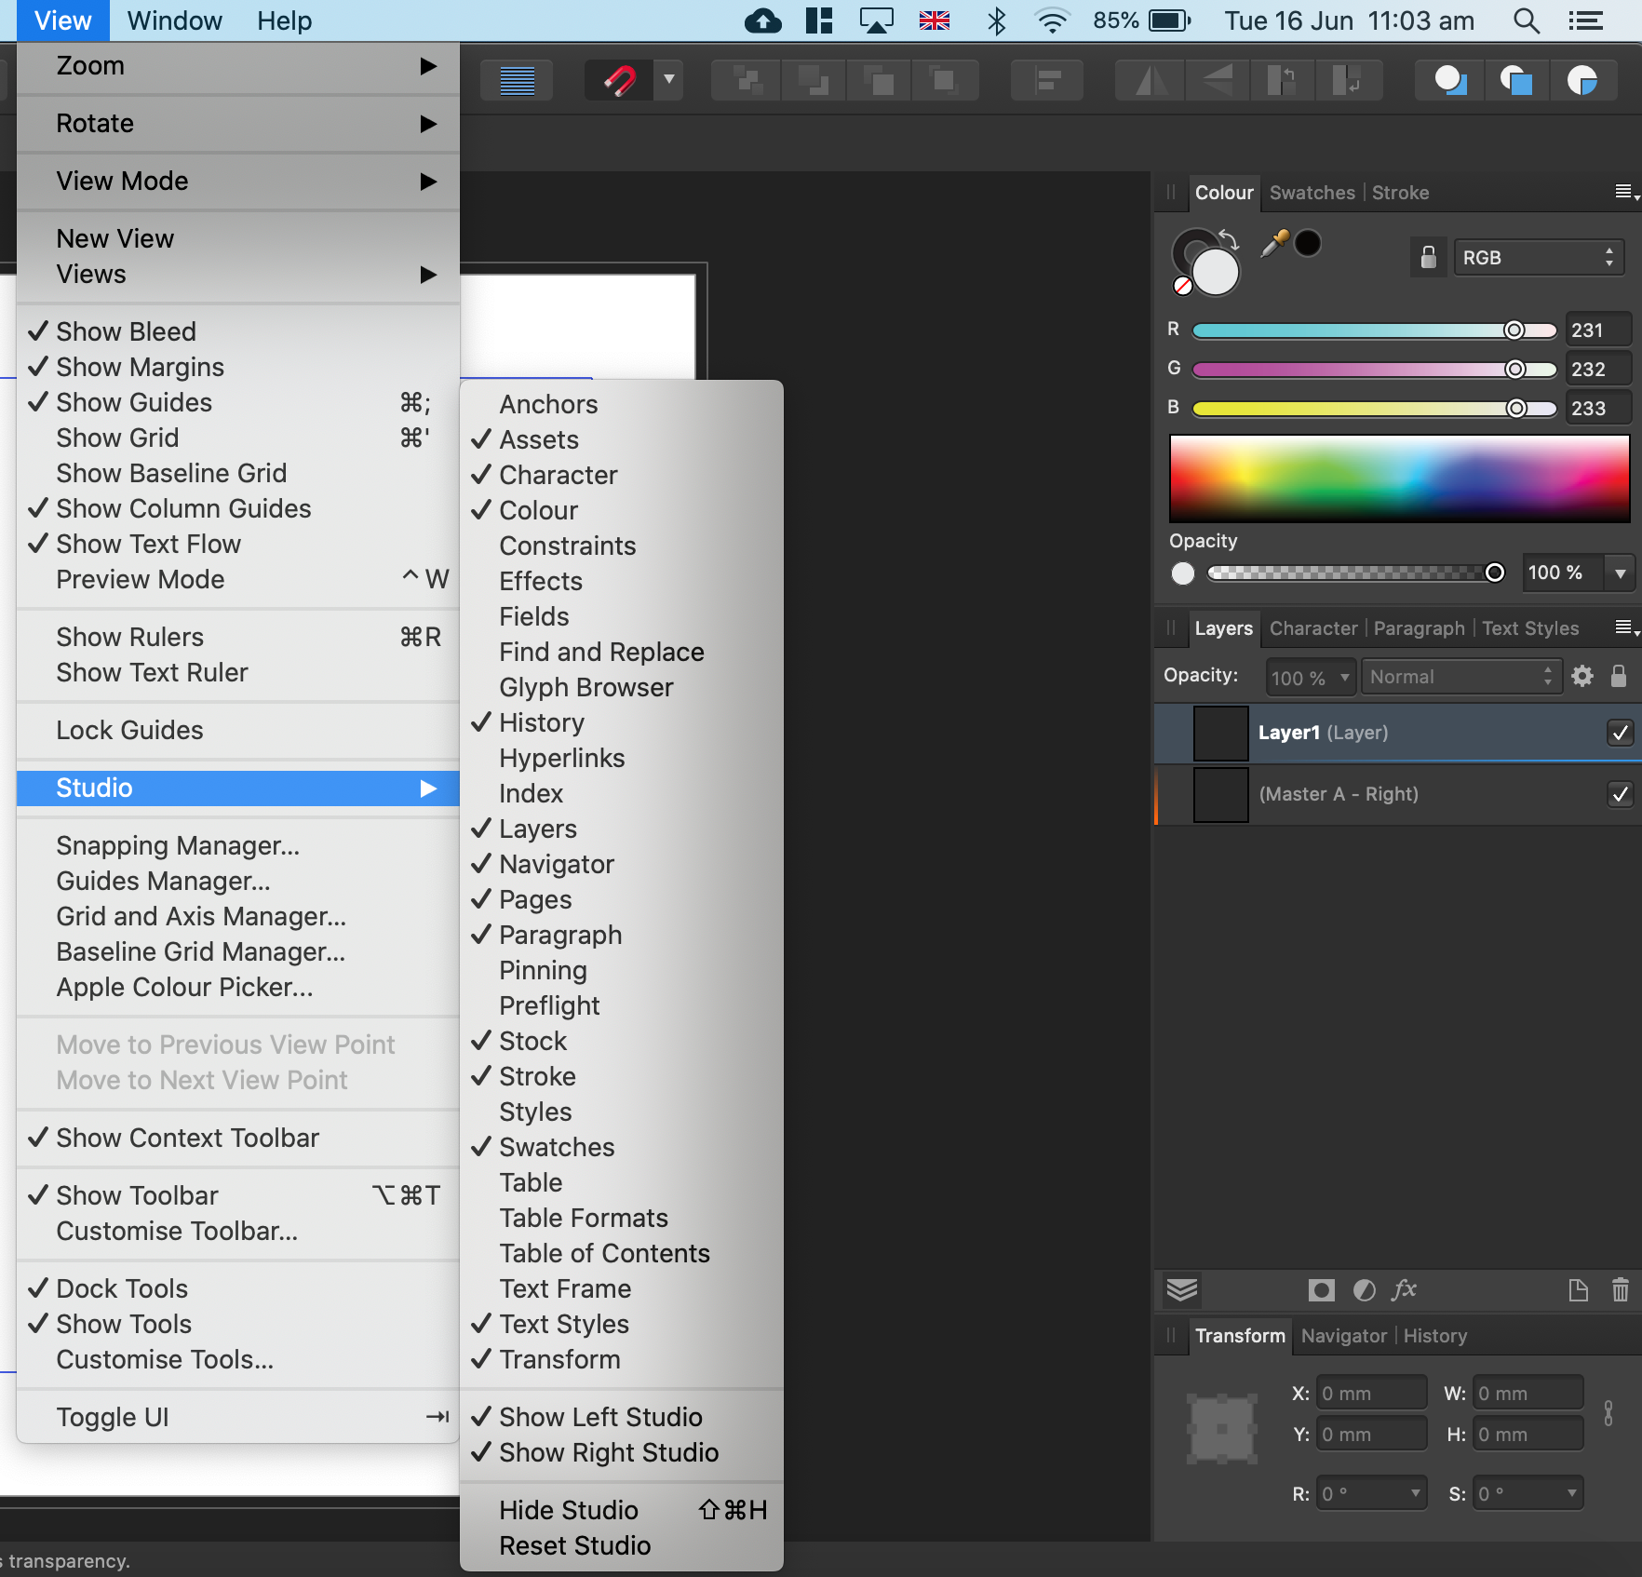Viewport: 1642px width, 1577px height.
Task: Uncheck Master A - Right layer visibility
Action: [1620, 794]
